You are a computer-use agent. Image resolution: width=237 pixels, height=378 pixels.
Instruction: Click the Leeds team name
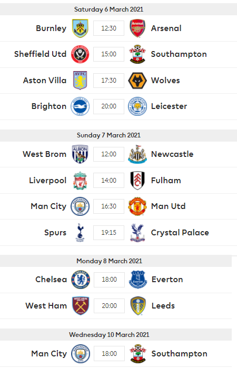(x=163, y=306)
